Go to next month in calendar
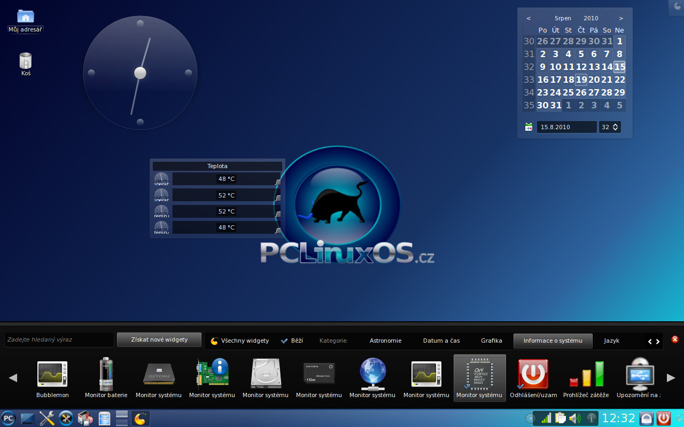The height and width of the screenshot is (427, 684). click(621, 18)
